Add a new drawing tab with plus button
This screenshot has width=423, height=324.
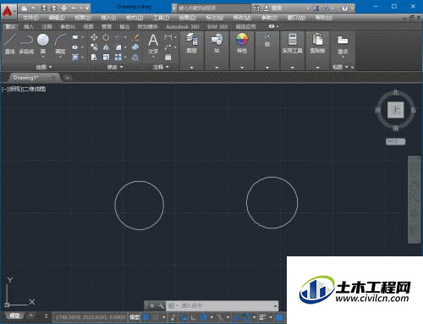click(x=68, y=78)
